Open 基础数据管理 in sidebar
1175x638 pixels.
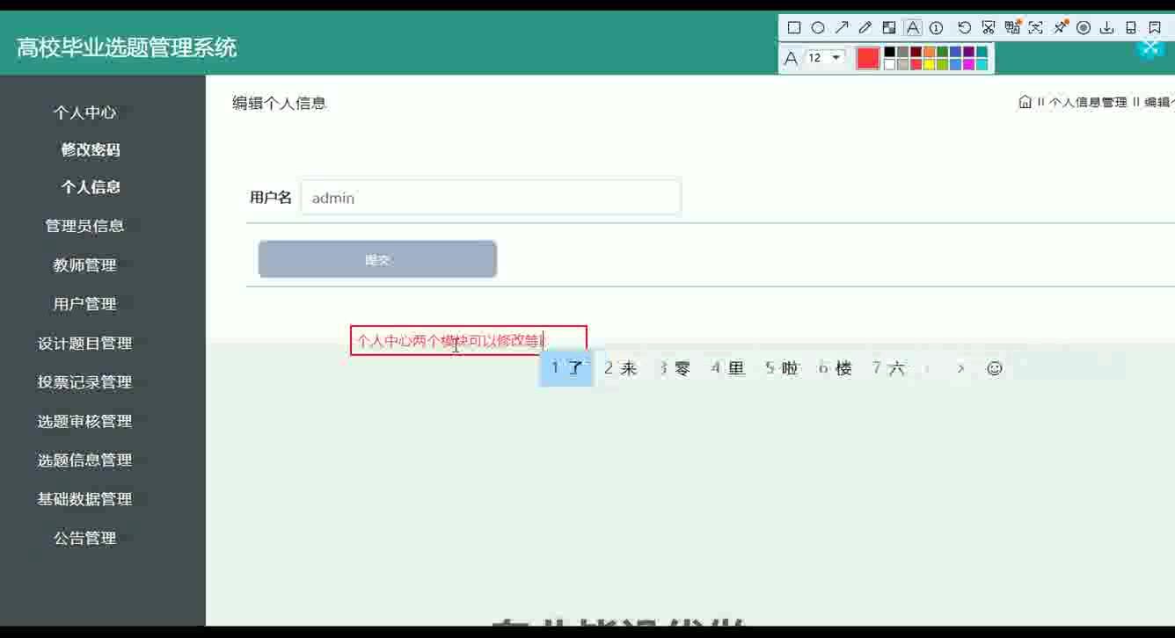[84, 499]
